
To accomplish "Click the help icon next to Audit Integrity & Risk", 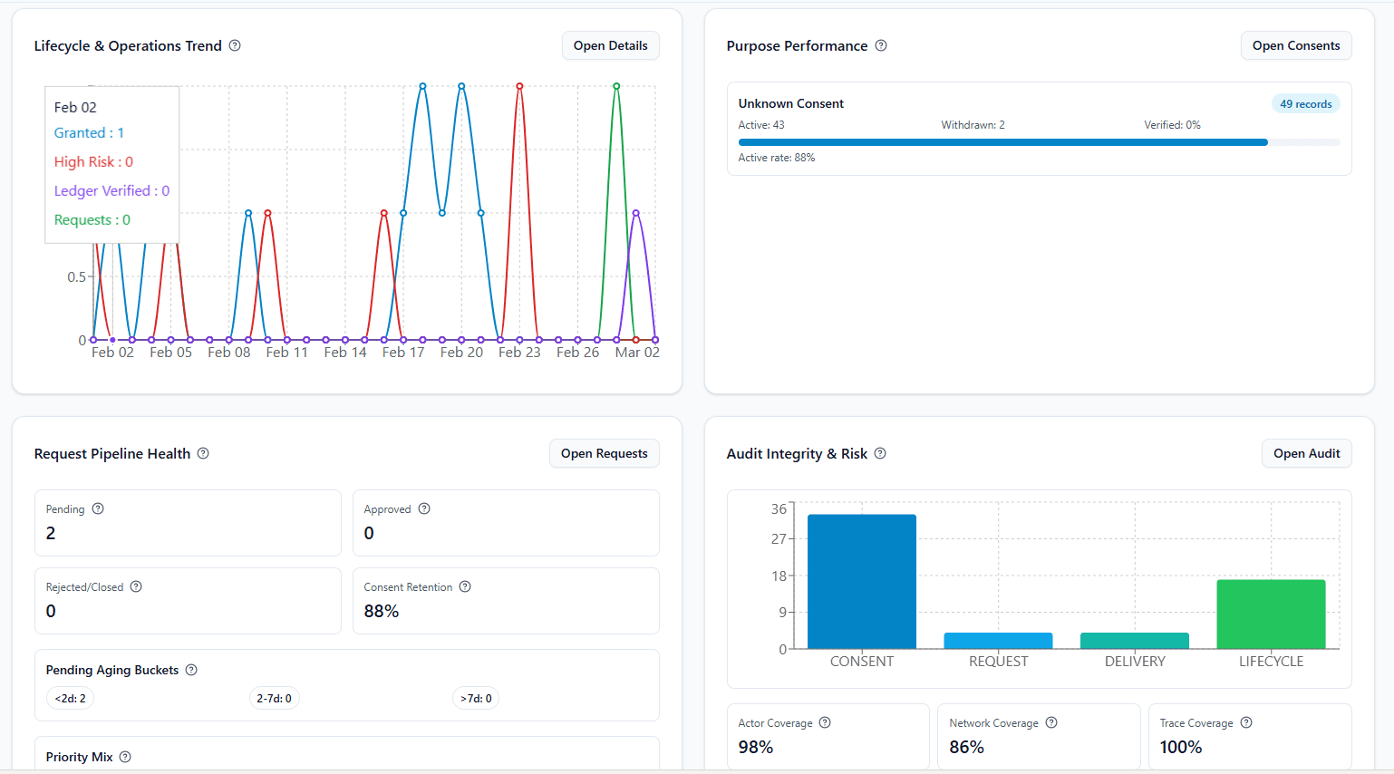I will (880, 453).
